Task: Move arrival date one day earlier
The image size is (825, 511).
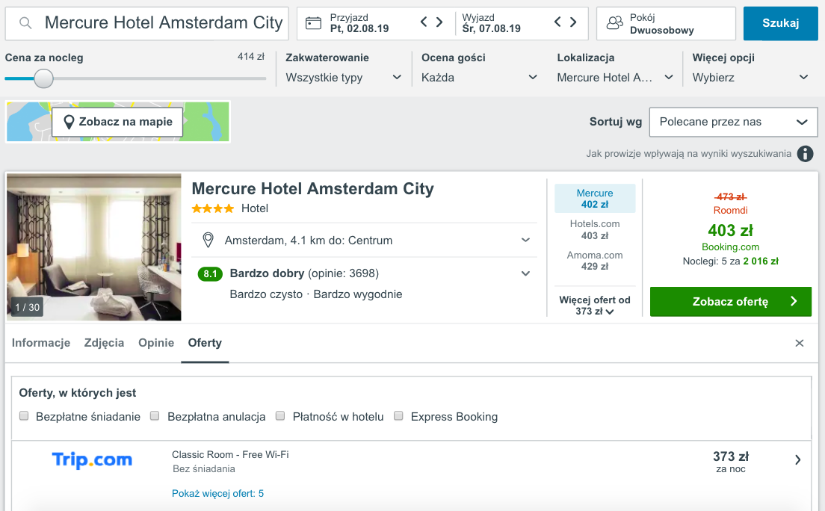Action: (x=424, y=22)
